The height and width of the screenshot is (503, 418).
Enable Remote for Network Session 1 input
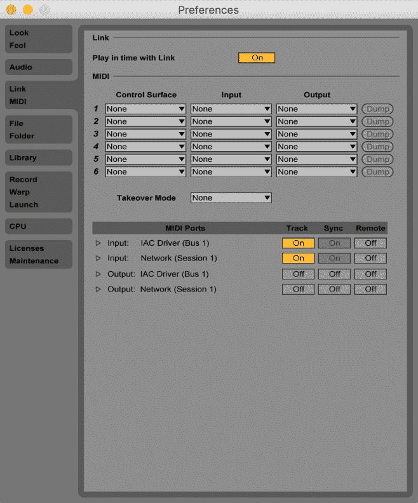(x=370, y=258)
